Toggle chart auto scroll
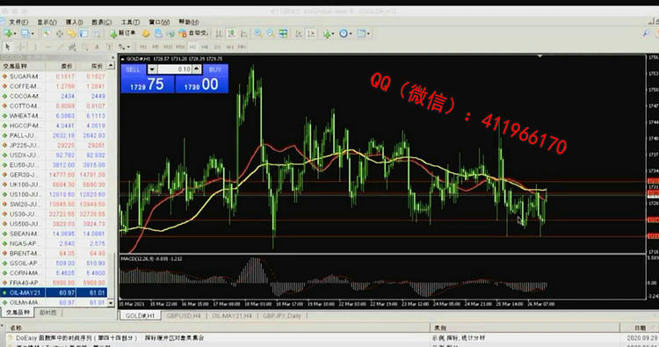 [x=299, y=33]
